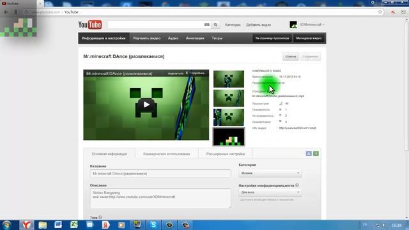
Task: Bookmark the page with the star icon
Action: pyautogui.click(x=380, y=12)
